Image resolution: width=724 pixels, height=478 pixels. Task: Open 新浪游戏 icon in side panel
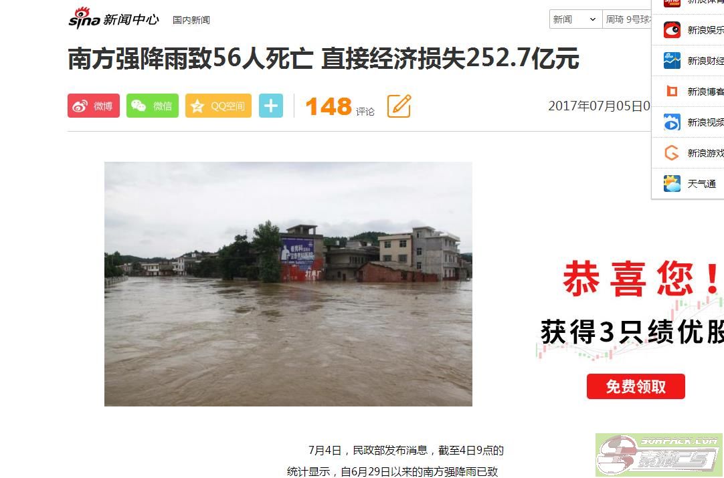click(x=672, y=152)
